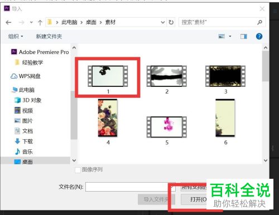Open 图片 folder in sidebar
The height and width of the screenshot is (215, 279).
23,121
